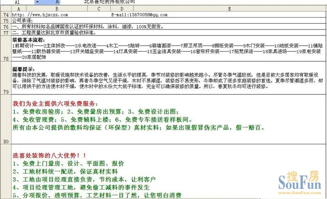Click the Select All corner box
This screenshot has height=199, width=327.
[5, 9]
